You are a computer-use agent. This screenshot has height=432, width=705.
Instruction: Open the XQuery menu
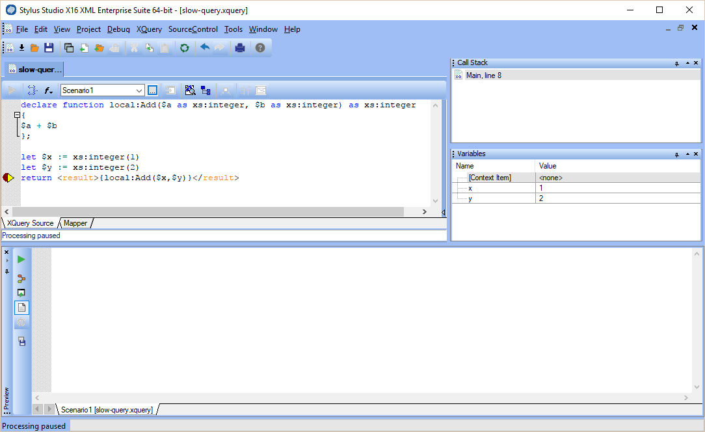[149, 29]
